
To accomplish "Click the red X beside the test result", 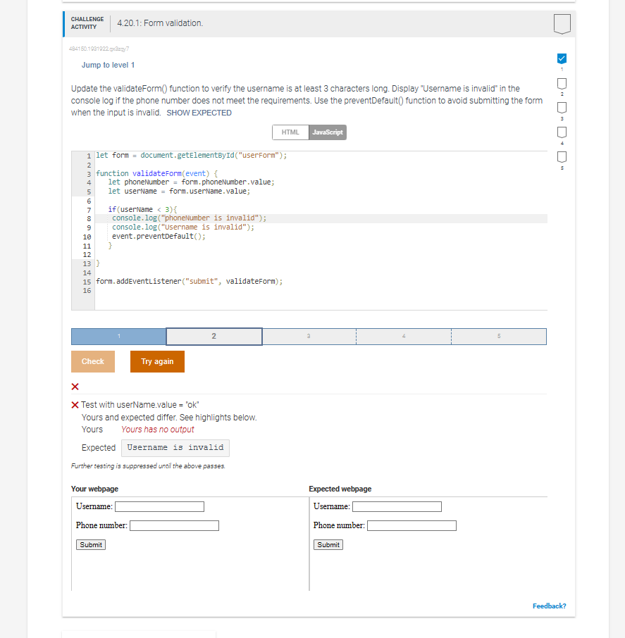I will coord(75,404).
